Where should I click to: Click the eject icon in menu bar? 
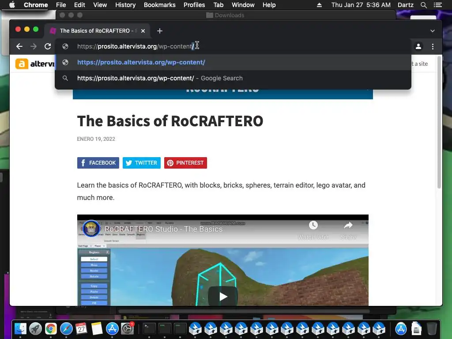(x=319, y=5)
